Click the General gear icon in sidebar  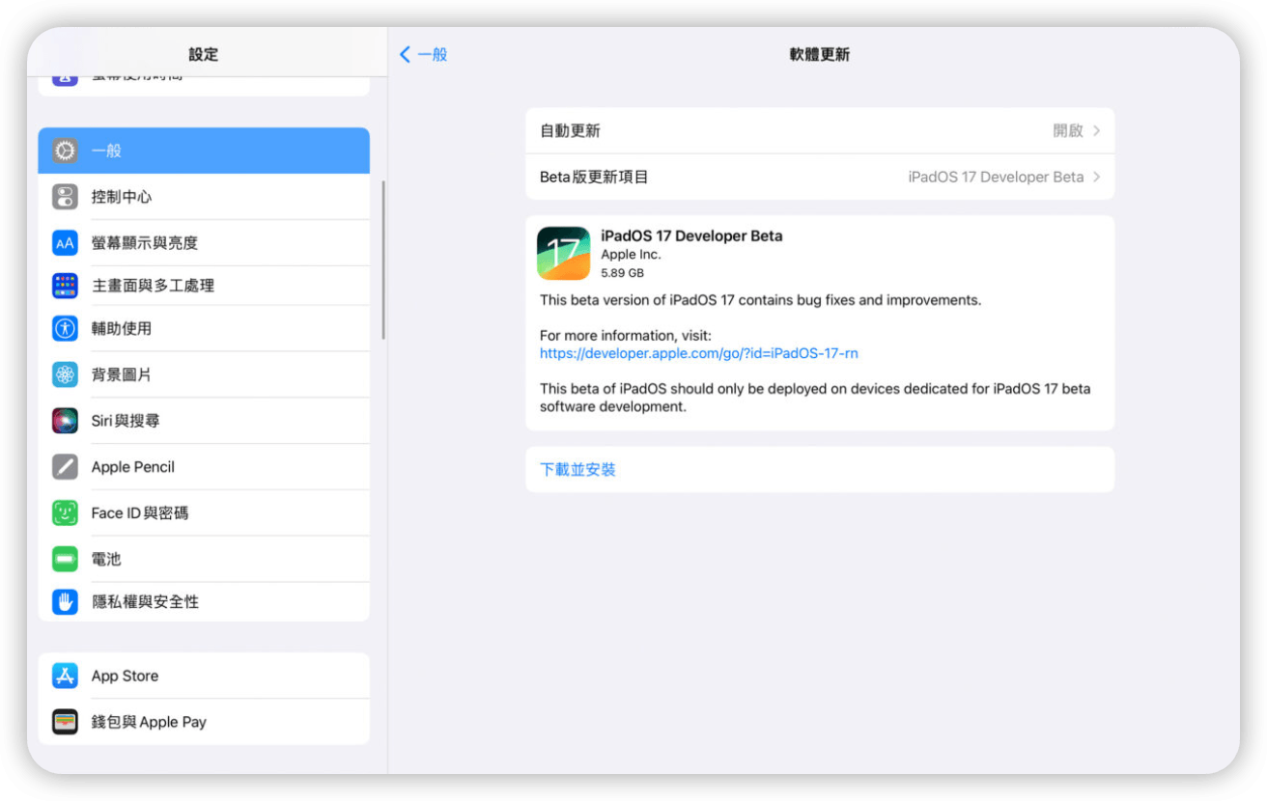coord(65,151)
